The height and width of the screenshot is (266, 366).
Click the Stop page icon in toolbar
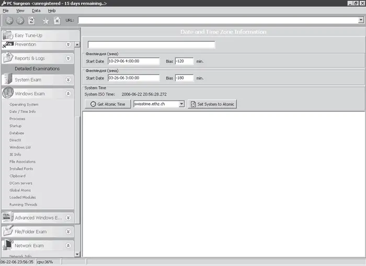coord(57,20)
